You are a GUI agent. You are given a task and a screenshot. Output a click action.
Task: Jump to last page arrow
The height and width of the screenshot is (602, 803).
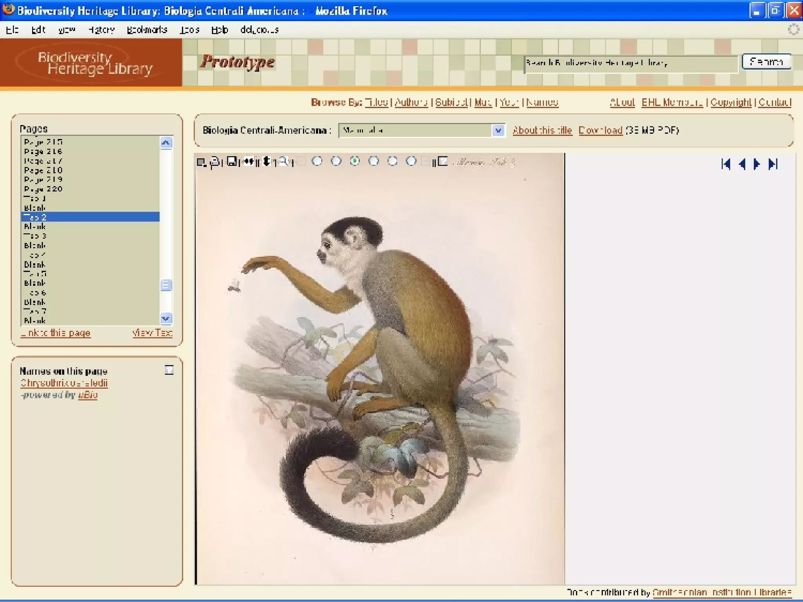tap(773, 164)
